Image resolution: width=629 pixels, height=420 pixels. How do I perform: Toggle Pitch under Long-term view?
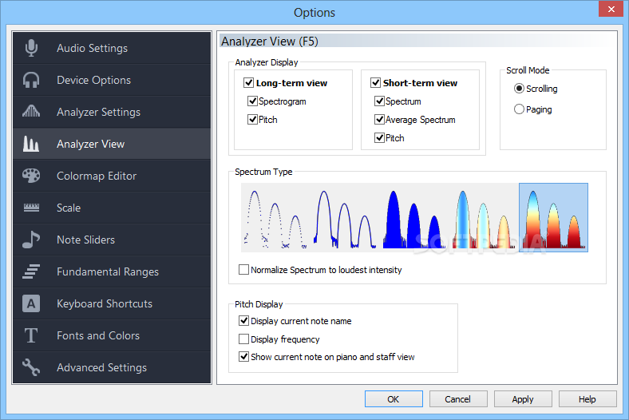click(x=252, y=120)
